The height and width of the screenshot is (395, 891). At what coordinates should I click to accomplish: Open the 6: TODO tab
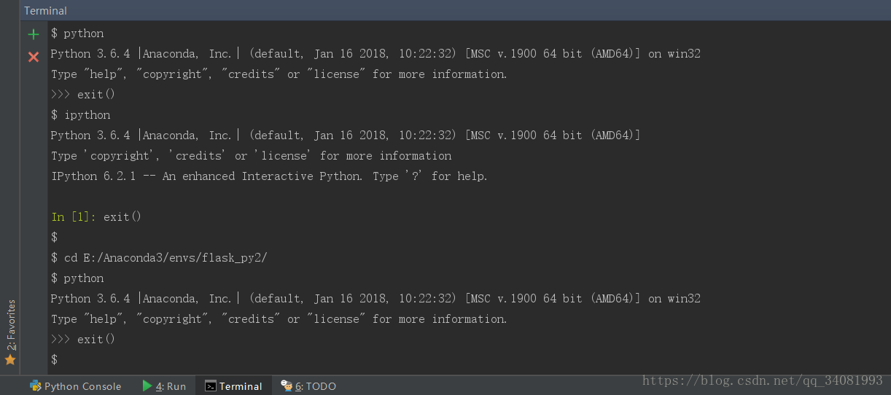click(315, 386)
